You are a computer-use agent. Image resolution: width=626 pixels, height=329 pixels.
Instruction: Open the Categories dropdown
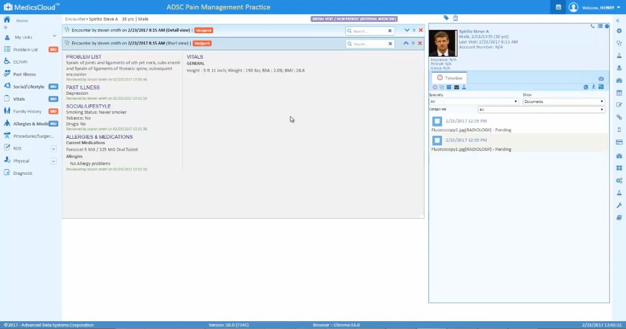pos(541,110)
